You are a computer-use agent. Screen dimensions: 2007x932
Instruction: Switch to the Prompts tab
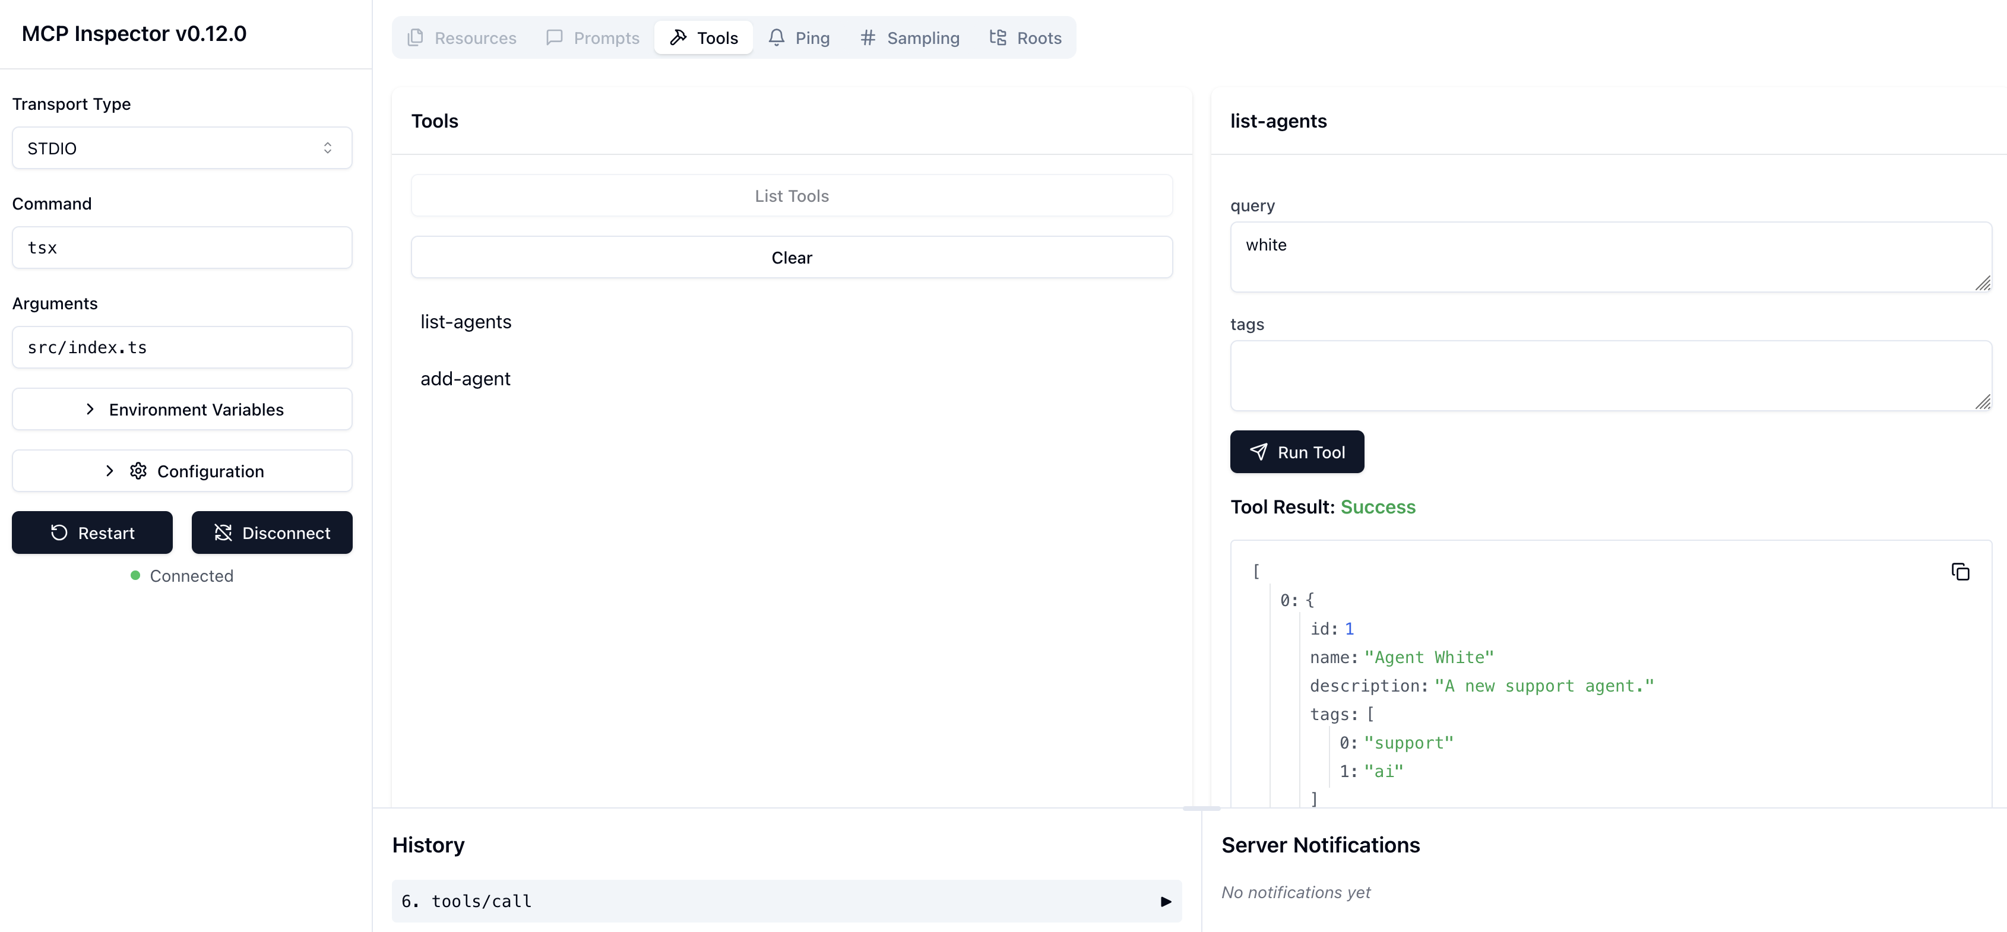coord(593,37)
